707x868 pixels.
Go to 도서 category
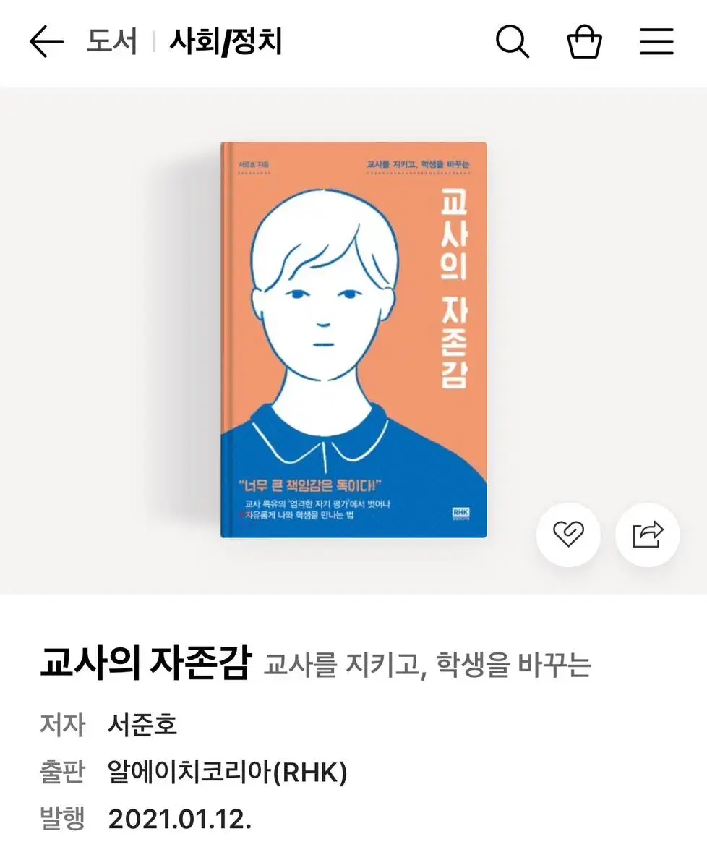pos(112,43)
